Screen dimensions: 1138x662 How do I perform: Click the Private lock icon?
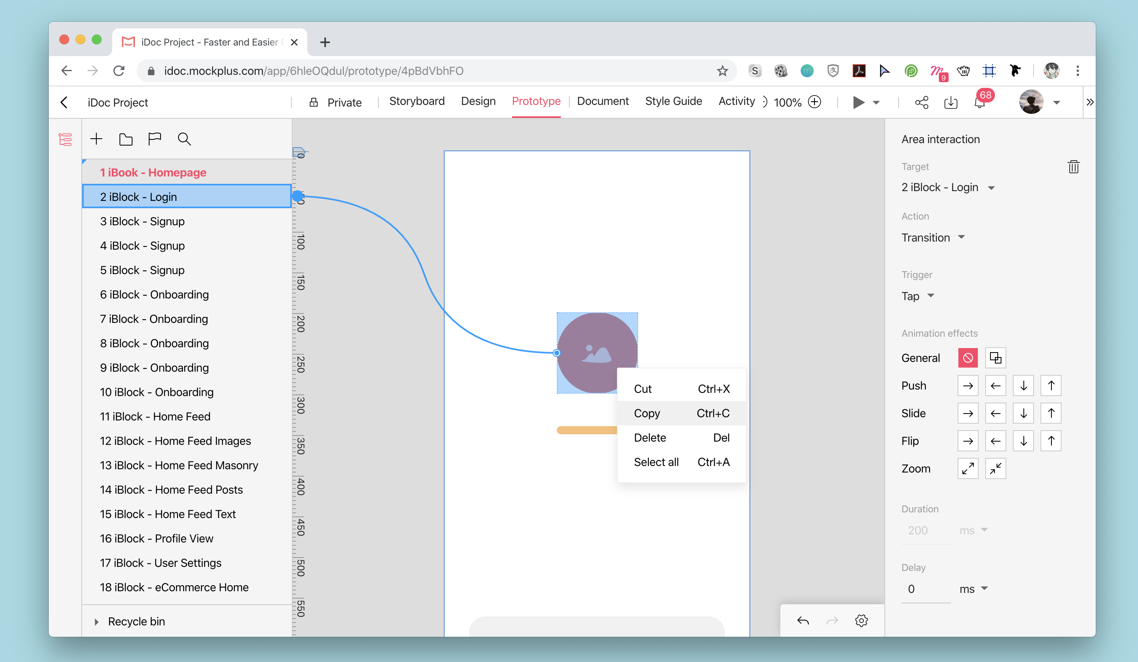(x=313, y=102)
